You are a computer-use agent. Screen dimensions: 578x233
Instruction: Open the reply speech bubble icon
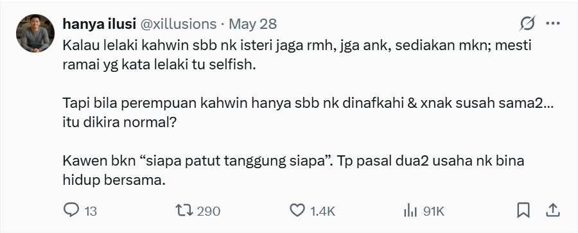coord(71,210)
